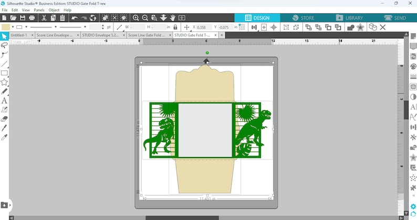The height and width of the screenshot is (220, 417).
Task: Open the Help menu
Action: [68, 10]
